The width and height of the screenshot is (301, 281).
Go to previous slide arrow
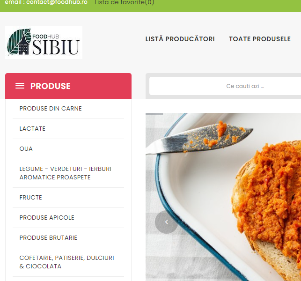point(166,222)
